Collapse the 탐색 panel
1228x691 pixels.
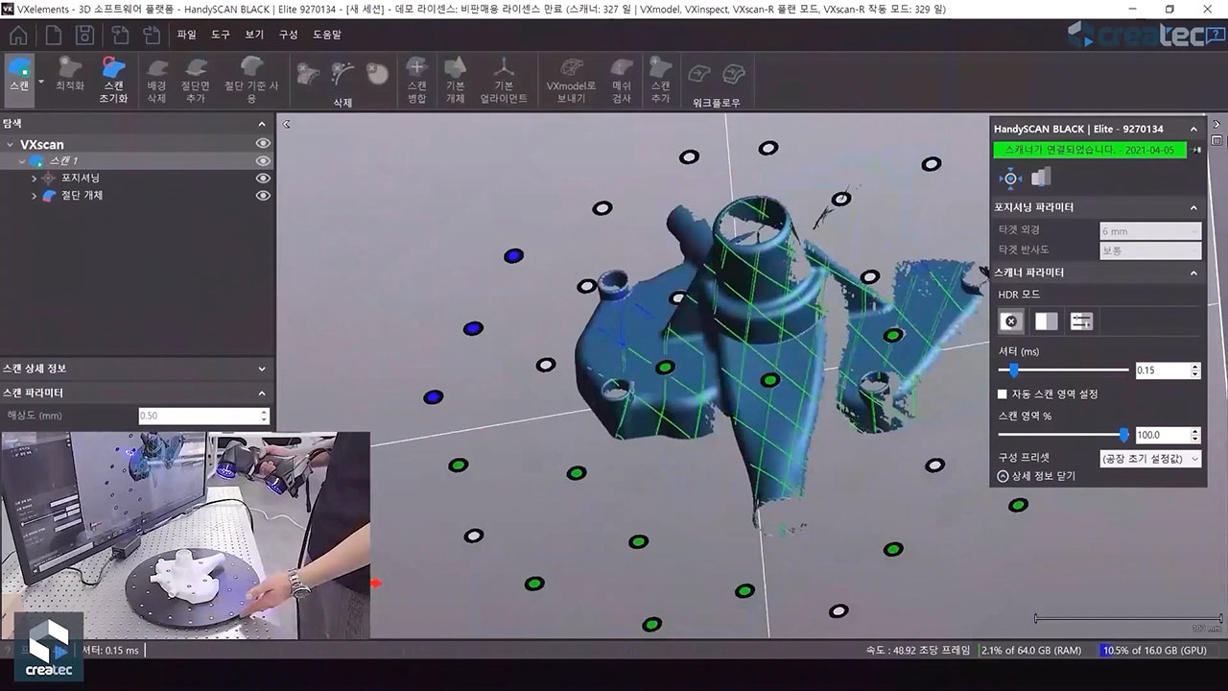click(x=262, y=124)
